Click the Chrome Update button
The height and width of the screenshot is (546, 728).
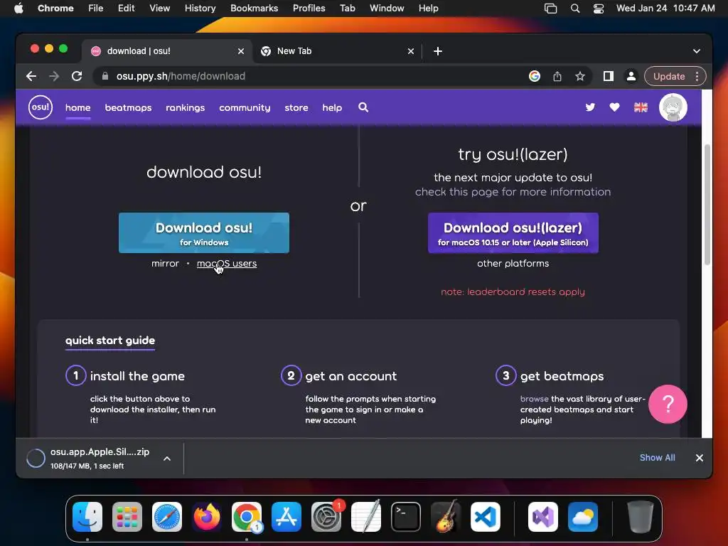[x=668, y=76]
